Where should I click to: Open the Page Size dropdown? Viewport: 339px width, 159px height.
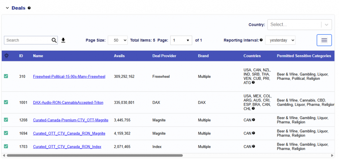(118, 40)
